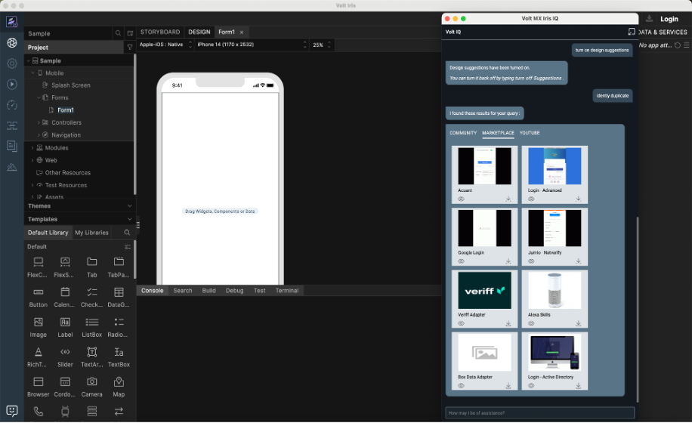Switch to the My Libraries tab

(x=91, y=233)
